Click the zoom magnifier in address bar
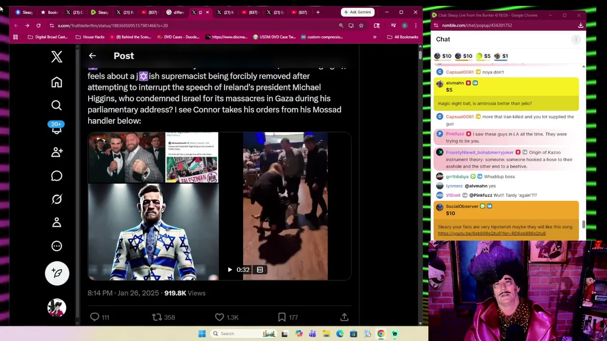The width and height of the screenshot is (607, 341). [341, 26]
